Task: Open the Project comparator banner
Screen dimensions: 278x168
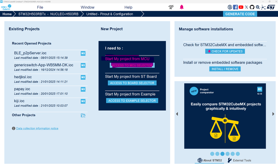Action: click(x=225, y=116)
